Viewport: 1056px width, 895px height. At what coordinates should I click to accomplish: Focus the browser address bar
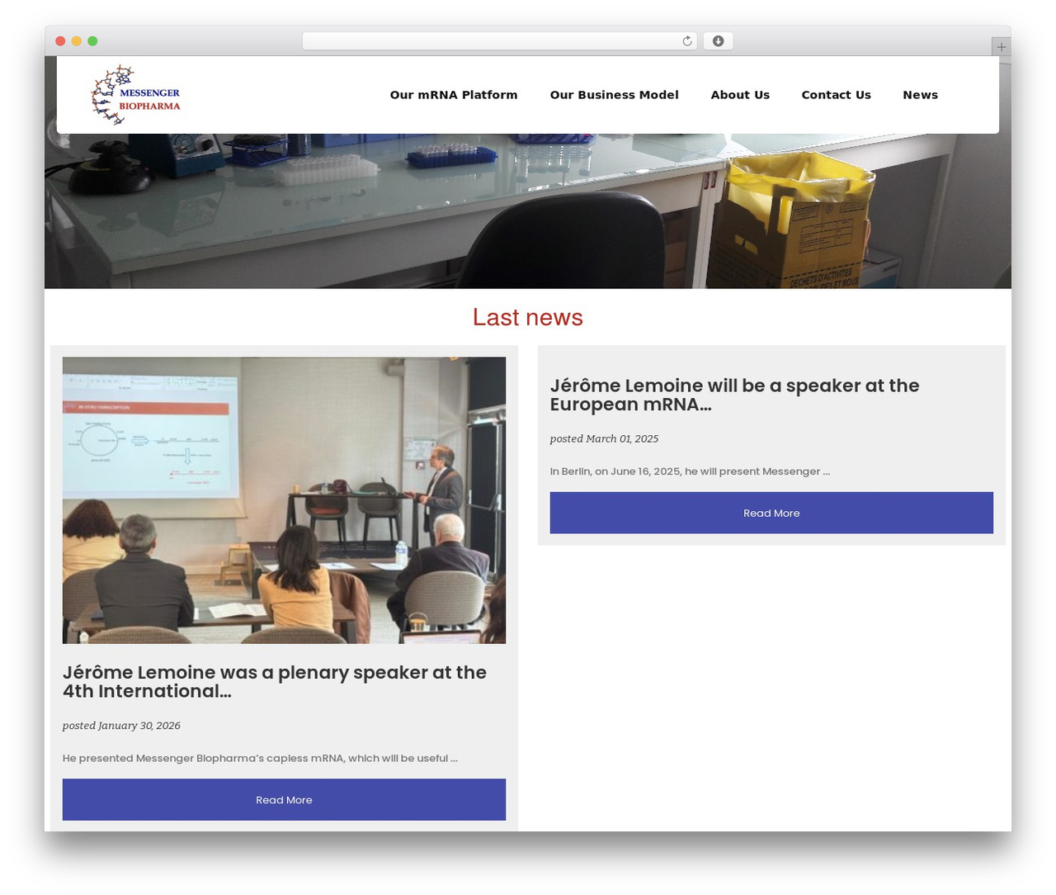(499, 41)
